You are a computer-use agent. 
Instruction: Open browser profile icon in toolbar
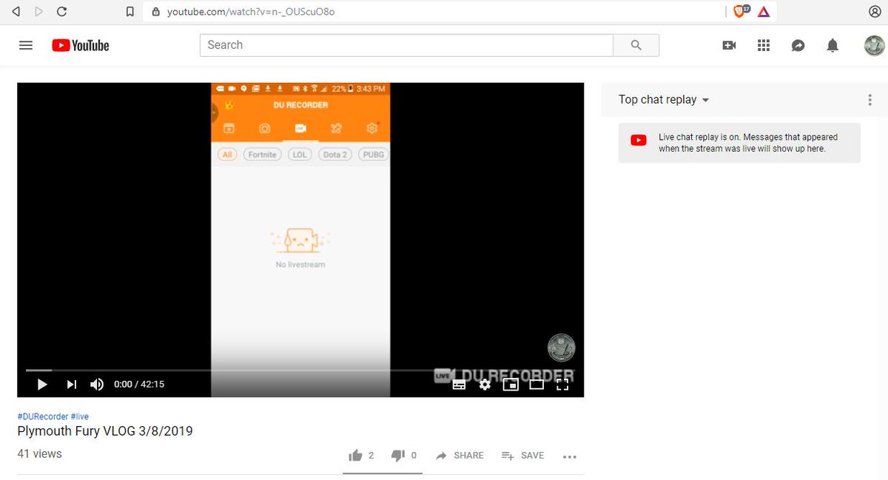click(x=874, y=12)
